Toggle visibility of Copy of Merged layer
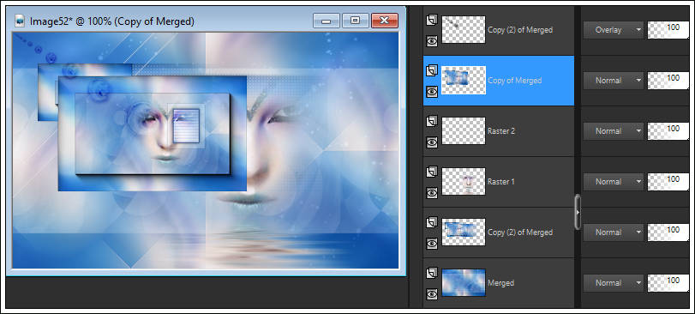Screen dimensions: 695x314 [432, 91]
